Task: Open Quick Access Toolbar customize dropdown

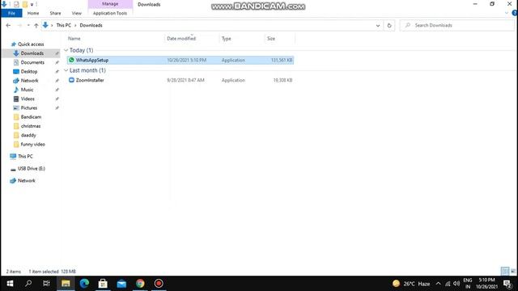Action: 32,5
